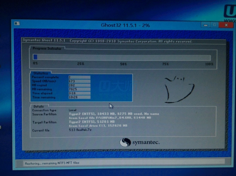
Task: Click the Restoring status bar message
Action: (x=52, y=163)
